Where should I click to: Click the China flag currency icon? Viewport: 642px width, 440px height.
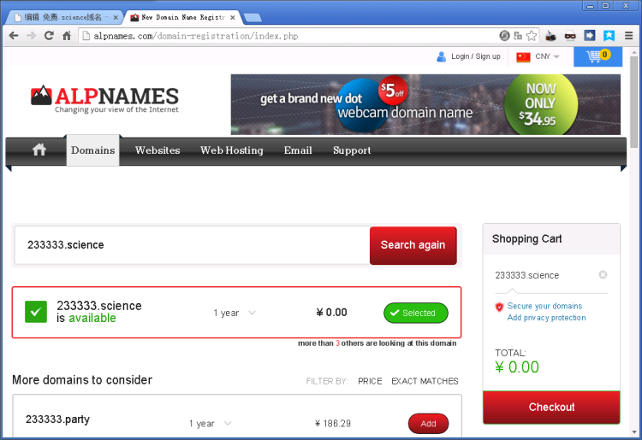click(x=523, y=56)
